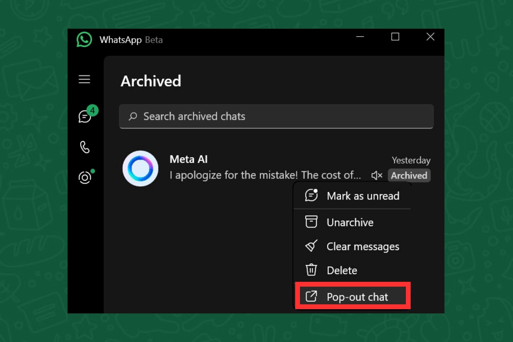Click the muted speaker icon on Meta AI chat

(377, 176)
